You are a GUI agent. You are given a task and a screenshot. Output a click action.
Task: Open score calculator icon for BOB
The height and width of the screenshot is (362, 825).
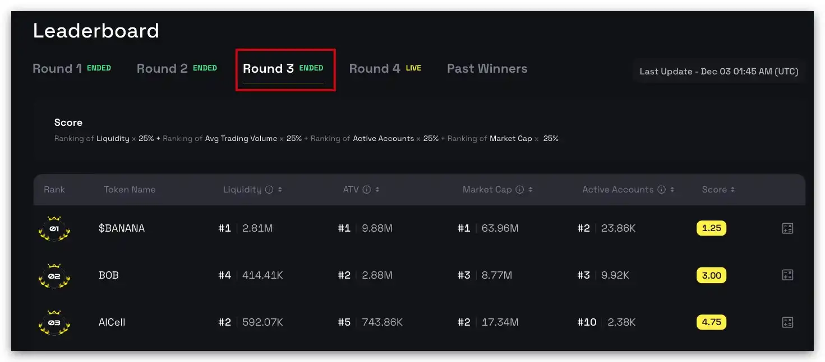click(x=787, y=275)
